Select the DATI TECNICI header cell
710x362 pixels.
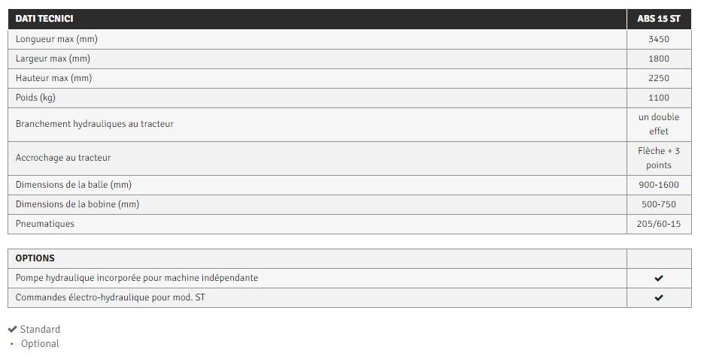(44, 19)
